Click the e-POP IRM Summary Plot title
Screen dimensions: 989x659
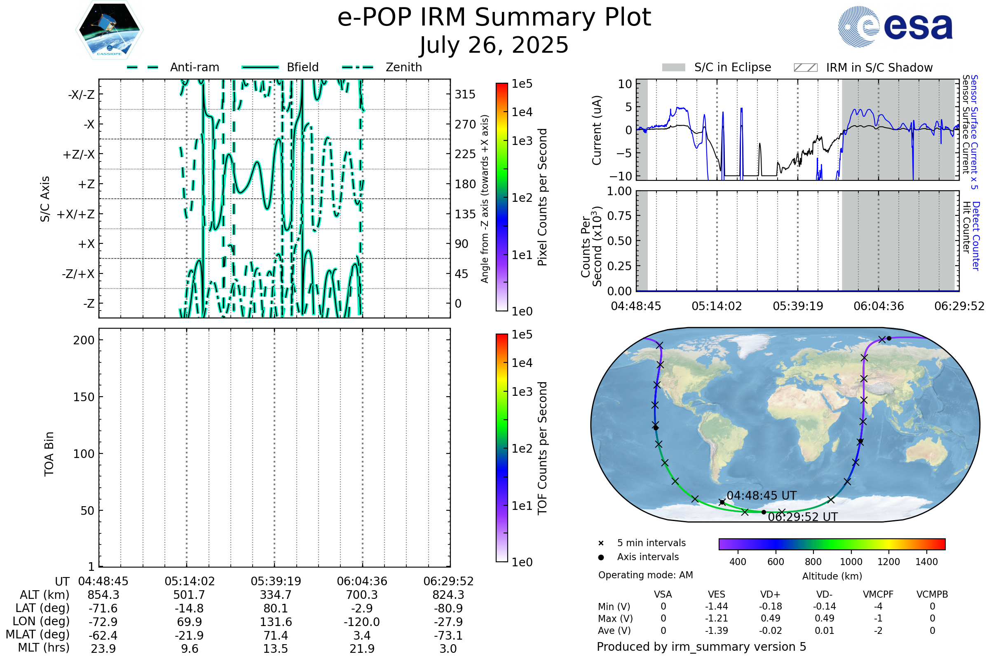click(494, 18)
